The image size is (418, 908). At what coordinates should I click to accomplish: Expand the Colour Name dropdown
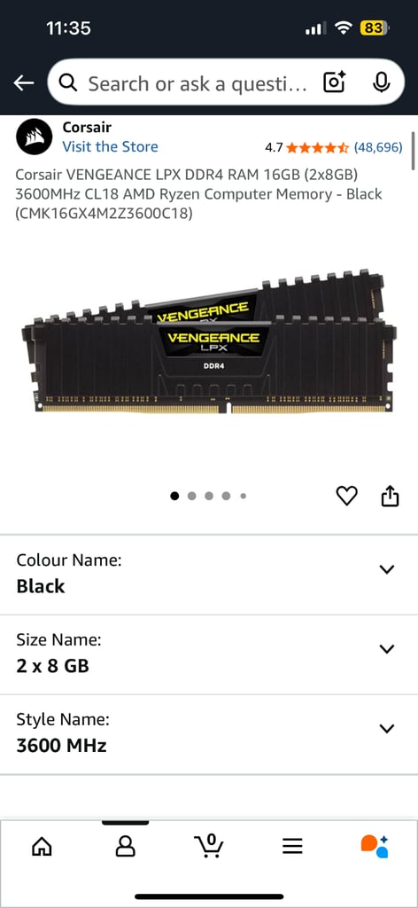(209, 575)
